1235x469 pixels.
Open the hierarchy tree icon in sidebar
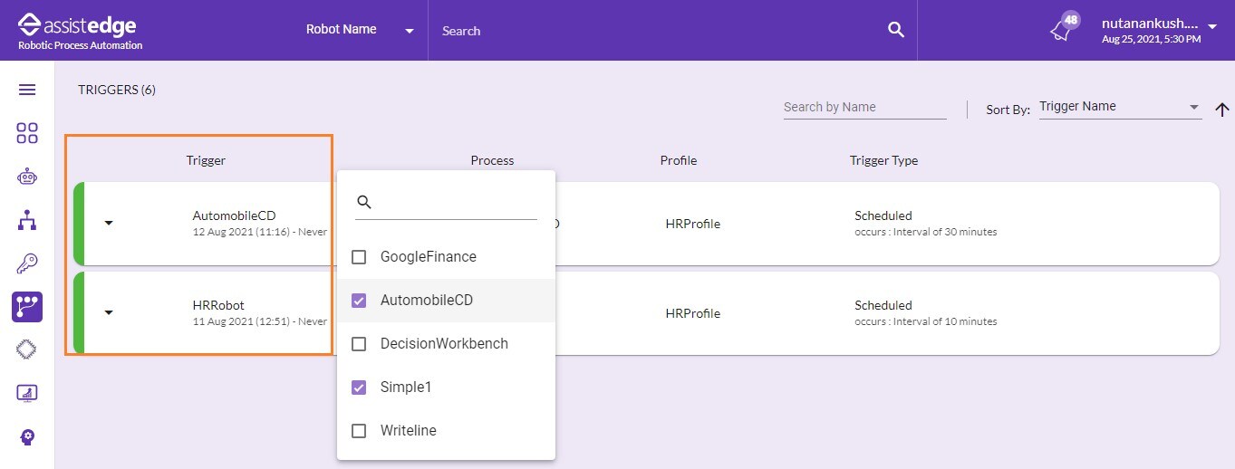point(27,220)
